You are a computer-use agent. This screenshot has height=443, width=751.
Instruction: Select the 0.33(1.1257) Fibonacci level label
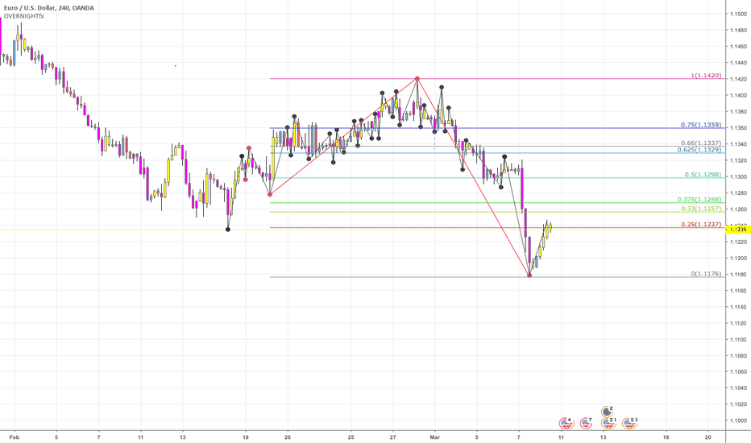pos(701,209)
